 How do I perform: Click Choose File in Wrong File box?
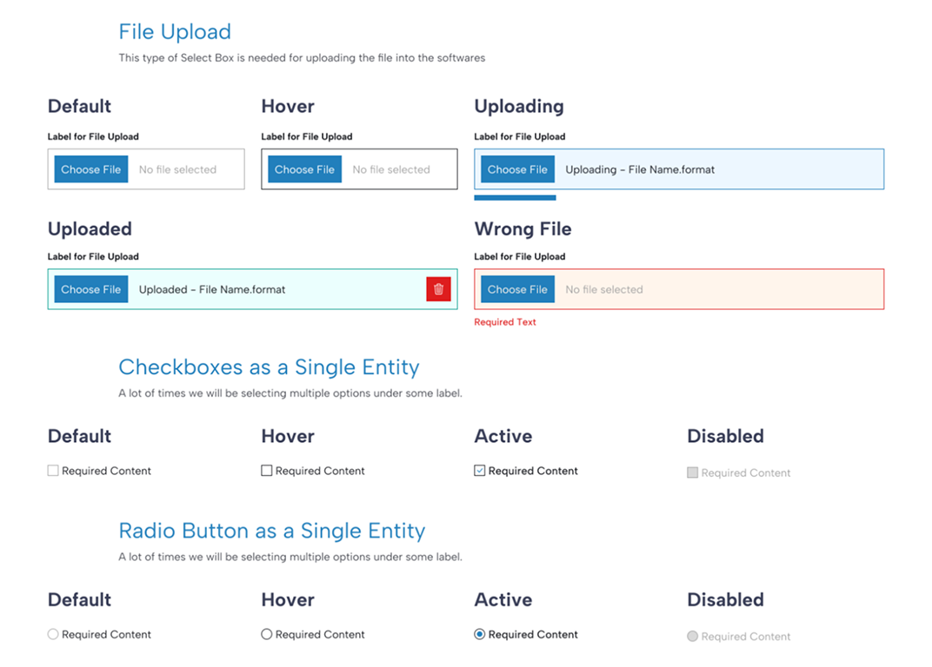(517, 289)
